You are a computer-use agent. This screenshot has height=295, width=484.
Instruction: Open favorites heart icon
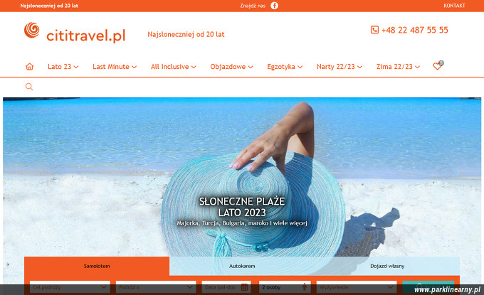(437, 66)
